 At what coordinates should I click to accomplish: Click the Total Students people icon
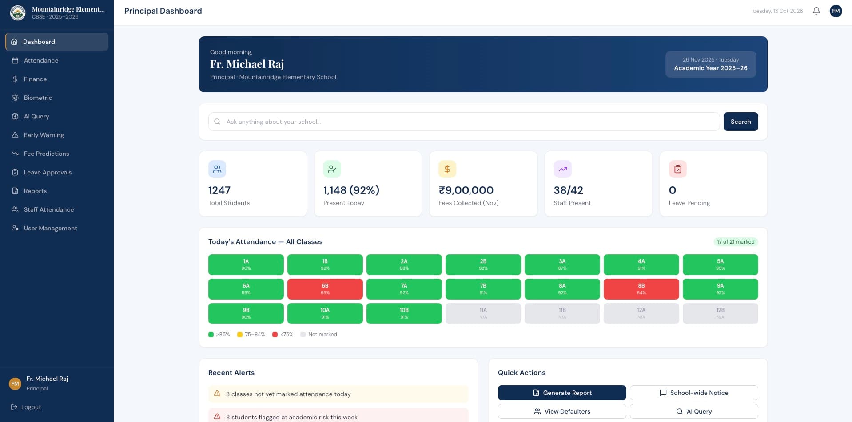(x=217, y=169)
